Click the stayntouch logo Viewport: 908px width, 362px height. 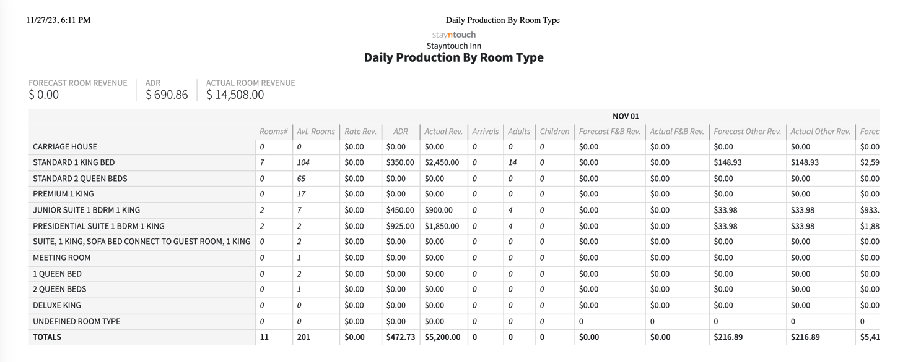point(454,35)
